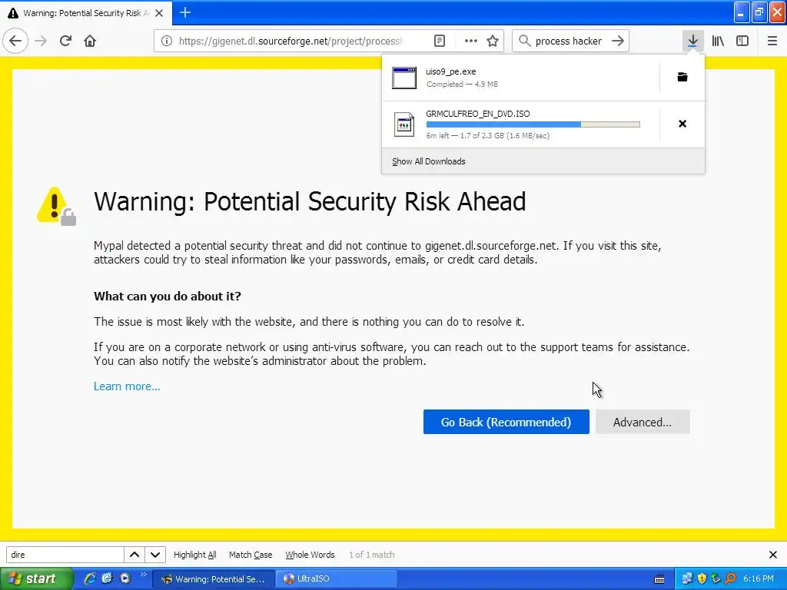Find next match with down arrow

[x=155, y=555]
